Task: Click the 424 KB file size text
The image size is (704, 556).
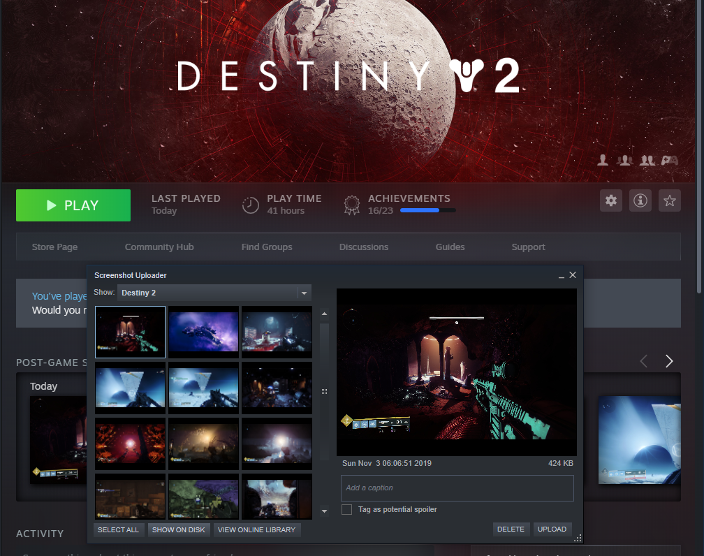Action: [560, 463]
